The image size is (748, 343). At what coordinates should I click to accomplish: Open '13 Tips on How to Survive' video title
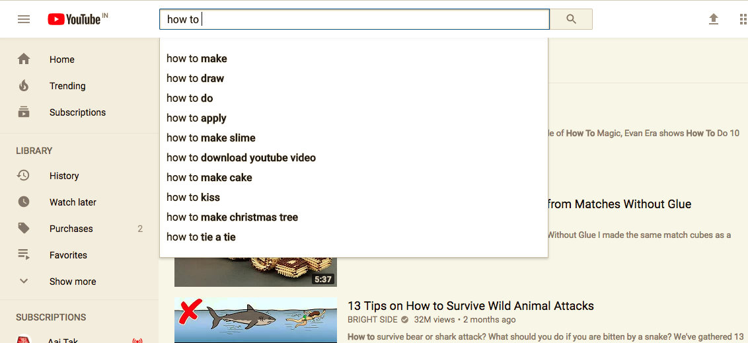point(470,305)
